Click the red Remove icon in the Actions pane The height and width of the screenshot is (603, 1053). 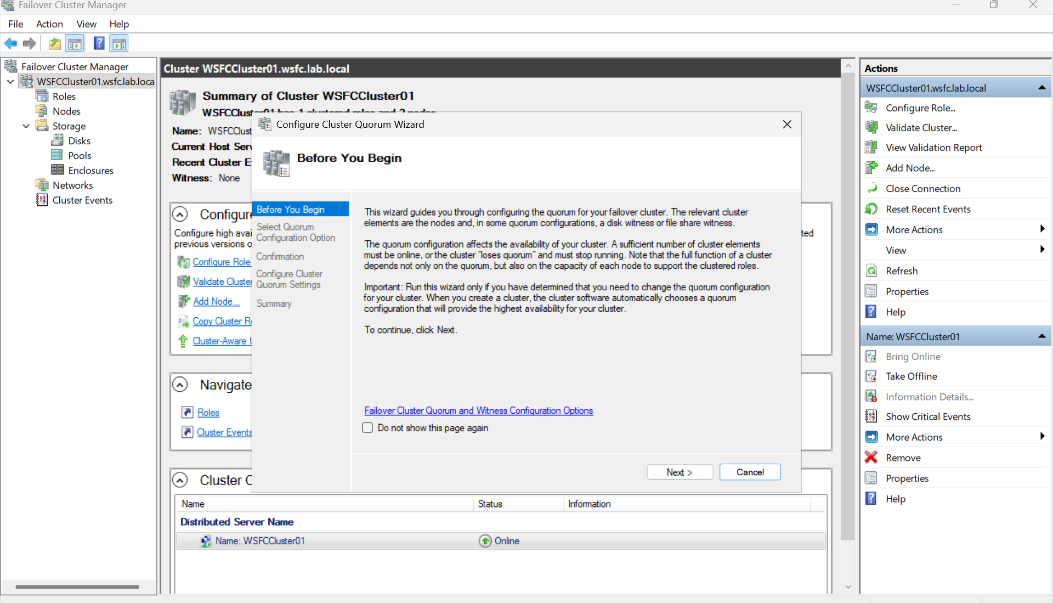[x=872, y=457]
